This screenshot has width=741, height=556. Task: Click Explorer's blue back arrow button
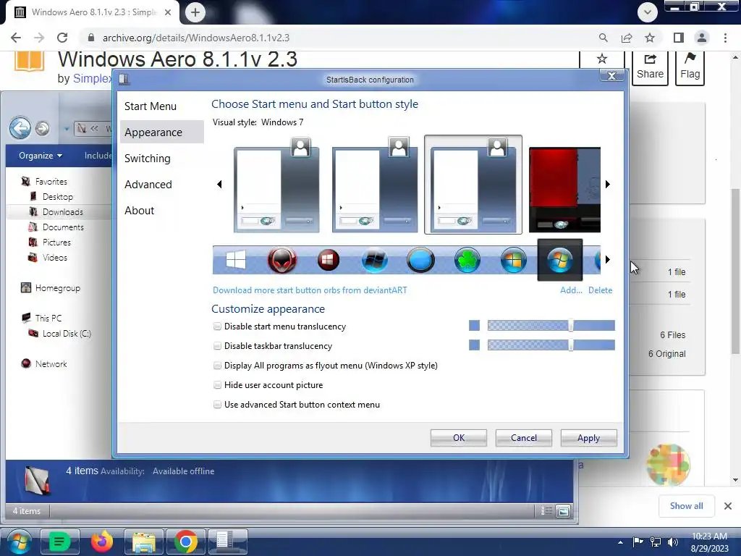20,127
